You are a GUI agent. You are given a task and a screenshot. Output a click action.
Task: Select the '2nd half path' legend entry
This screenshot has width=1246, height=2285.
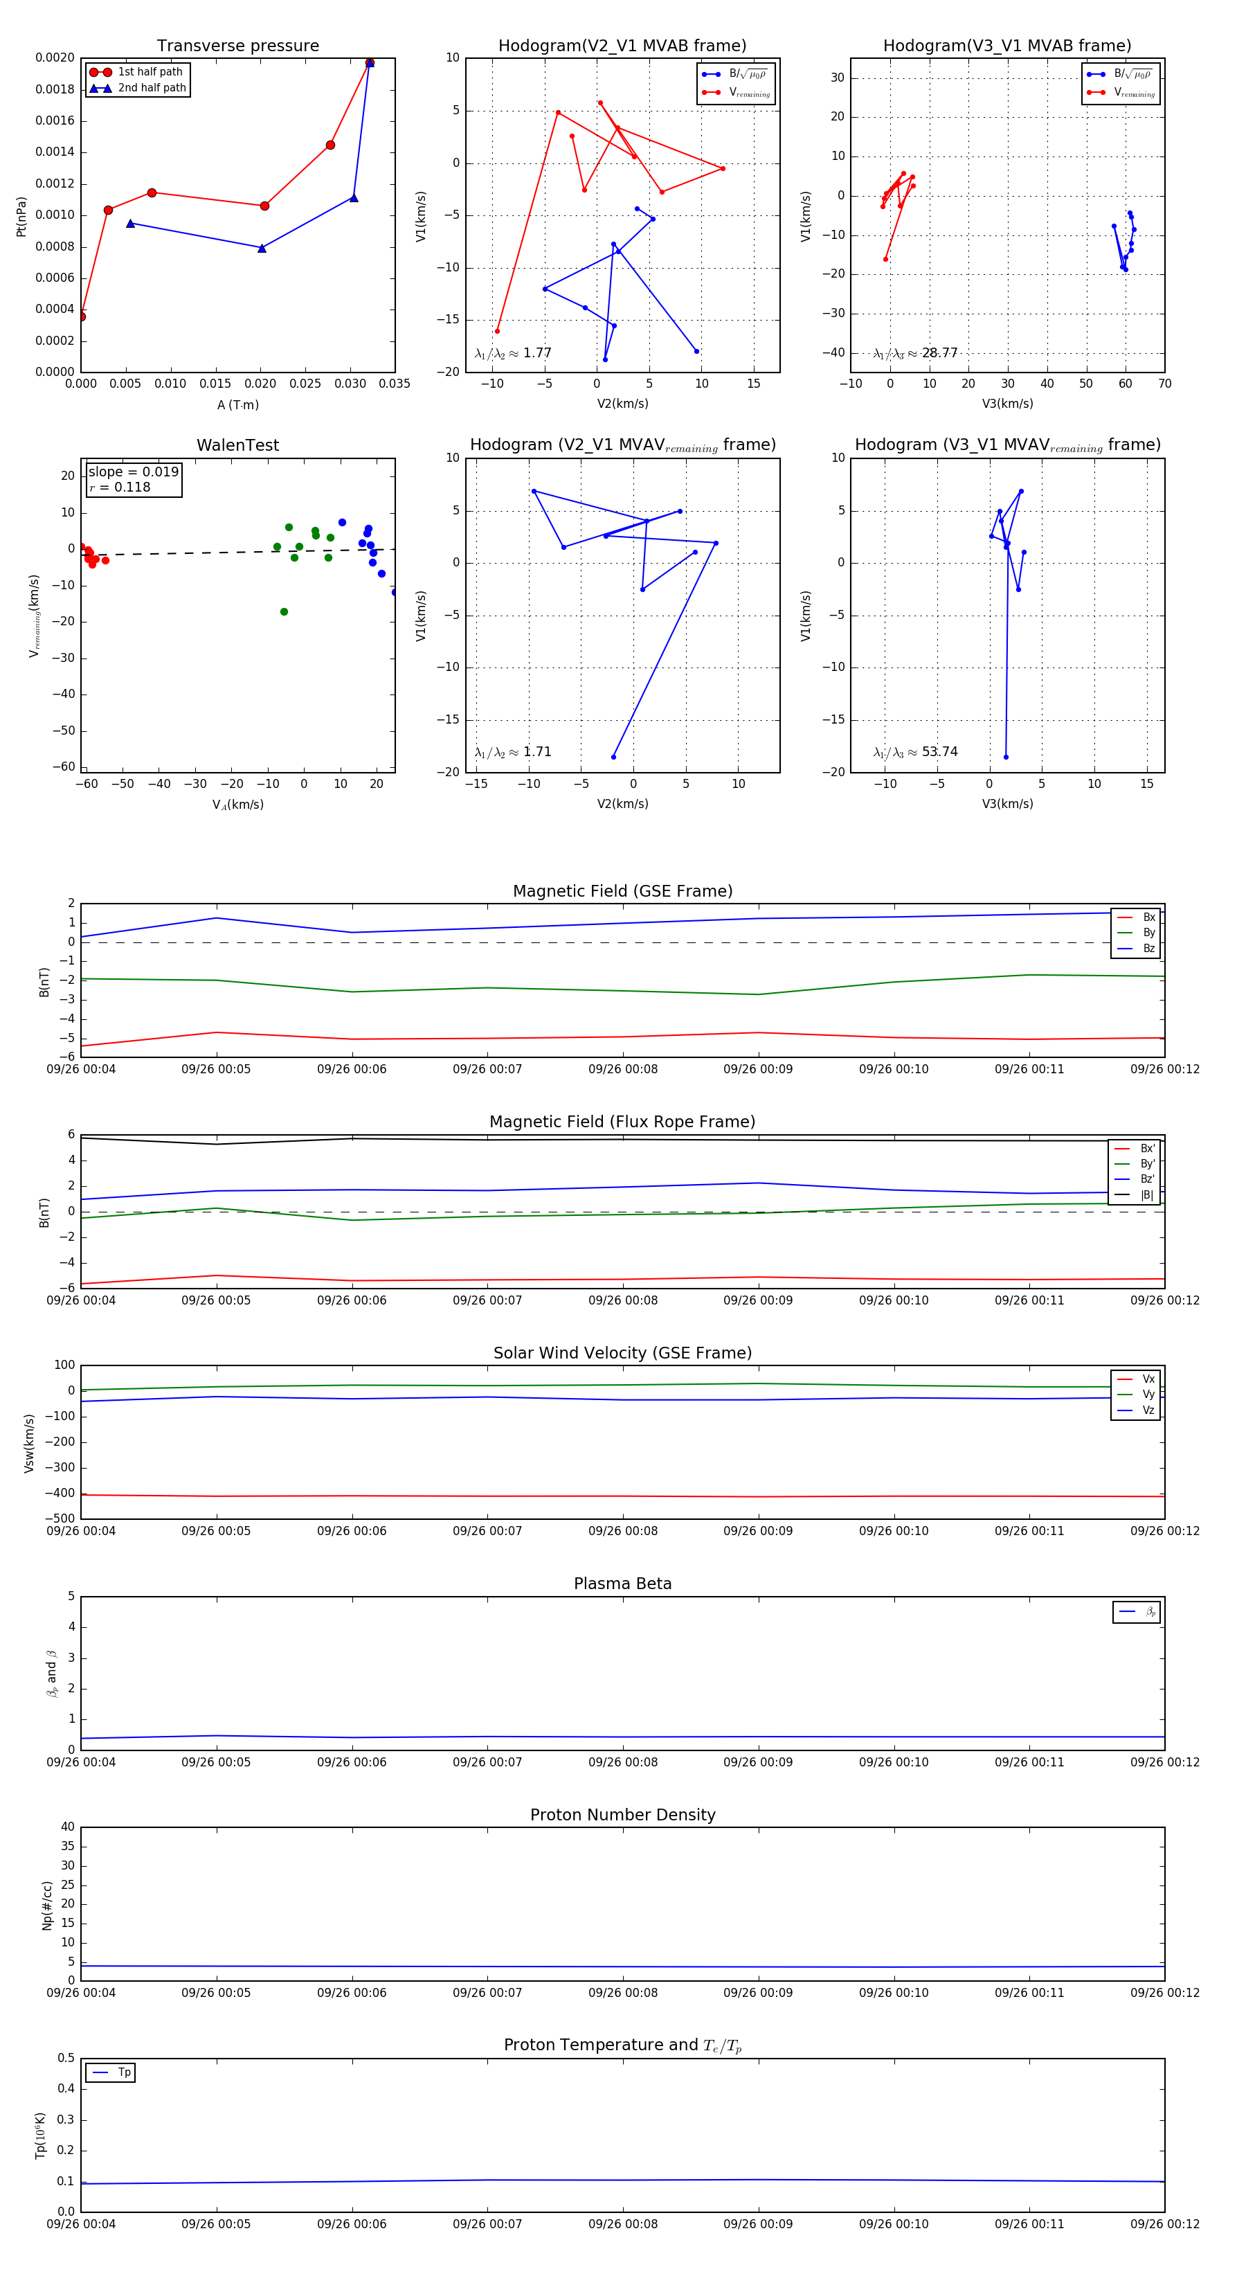(x=138, y=88)
